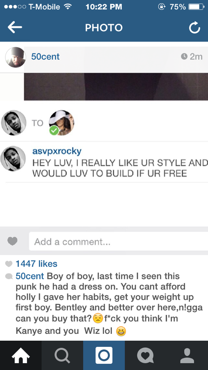Open the Camera tab icon

coord(104,356)
